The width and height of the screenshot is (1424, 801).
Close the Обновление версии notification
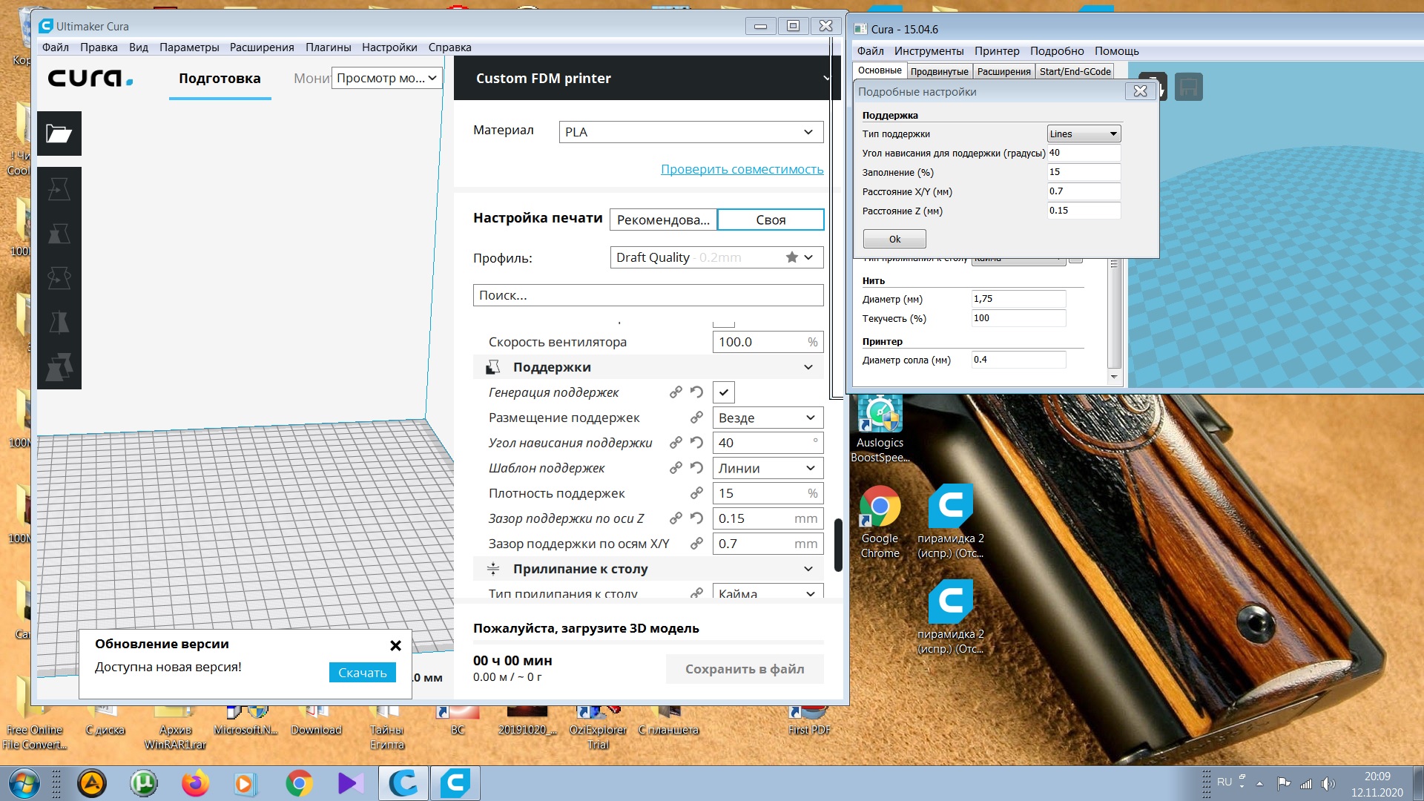[x=395, y=645]
